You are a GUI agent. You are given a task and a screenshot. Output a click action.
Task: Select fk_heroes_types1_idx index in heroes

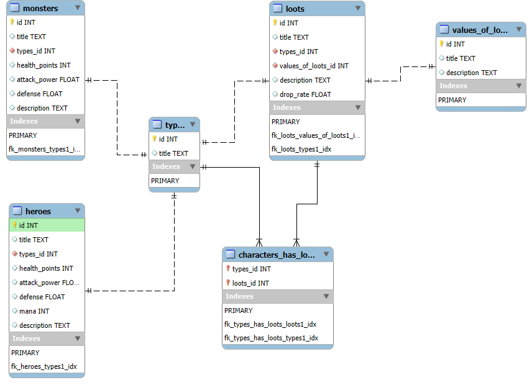44,366
